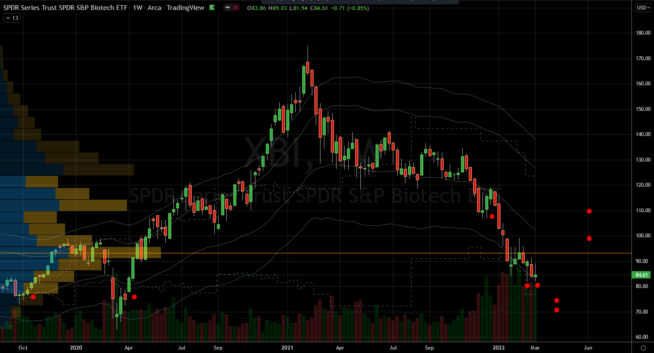Click the 130.00 price axis label
The width and height of the screenshot is (654, 353).
pyautogui.click(x=643, y=160)
